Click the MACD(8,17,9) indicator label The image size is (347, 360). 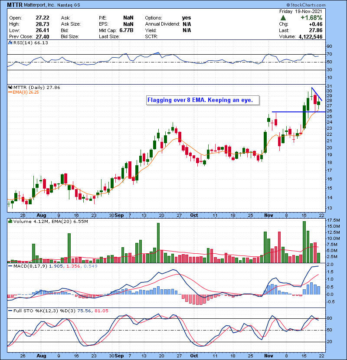(x=30, y=266)
